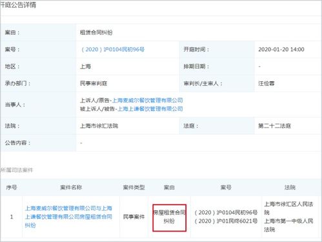Click 上海市第一中级人民法院 in table
Image resolution: width=322 pixels, height=242 pixels.
(x=288, y=225)
